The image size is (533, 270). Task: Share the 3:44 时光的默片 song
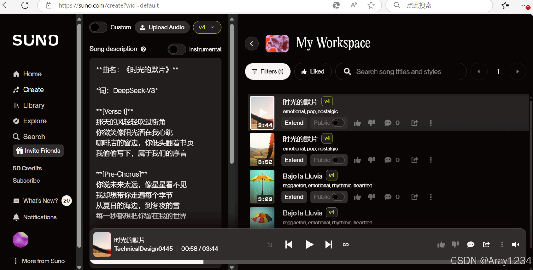pyautogui.click(x=415, y=123)
